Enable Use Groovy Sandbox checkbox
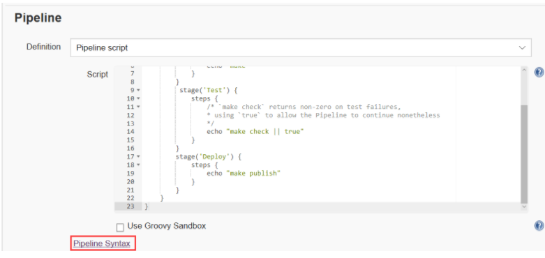This screenshot has width=545, height=258. (120, 227)
